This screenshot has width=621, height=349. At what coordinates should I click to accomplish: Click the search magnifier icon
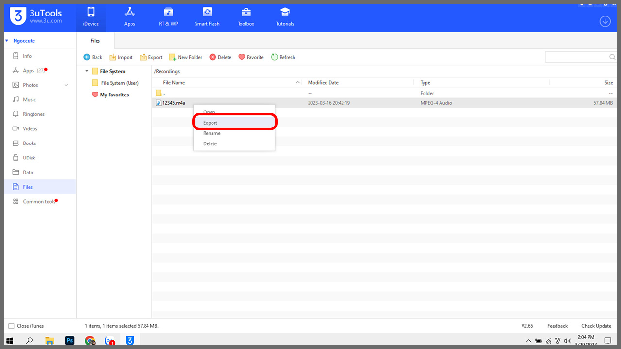[x=612, y=57]
